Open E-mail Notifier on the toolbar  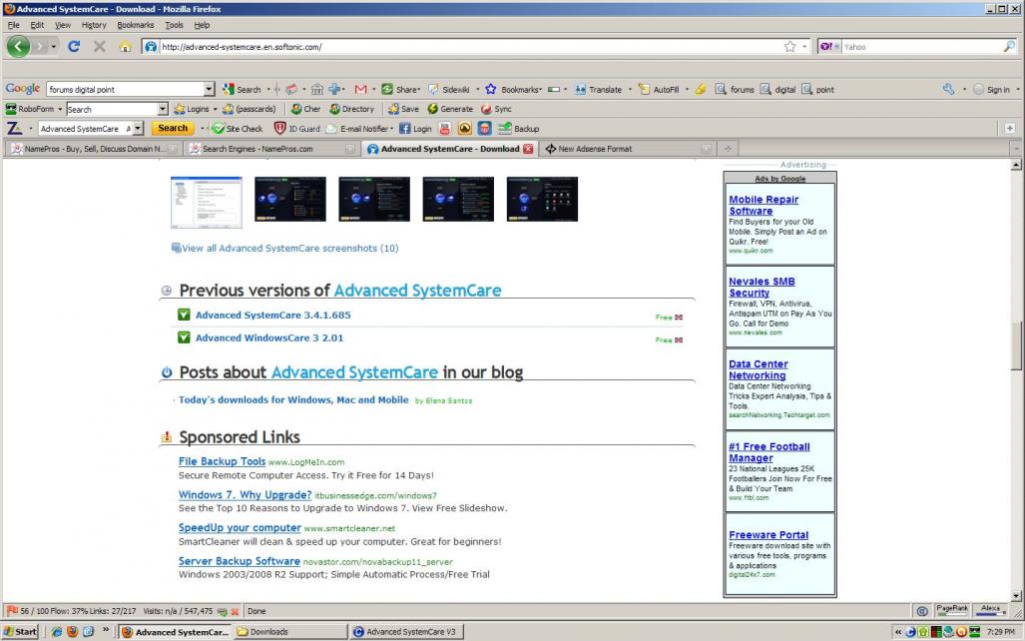pyautogui.click(x=358, y=128)
